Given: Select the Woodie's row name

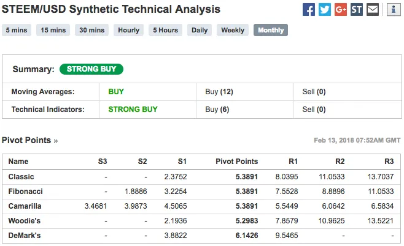Looking at the screenshot, I should tap(25, 220).
